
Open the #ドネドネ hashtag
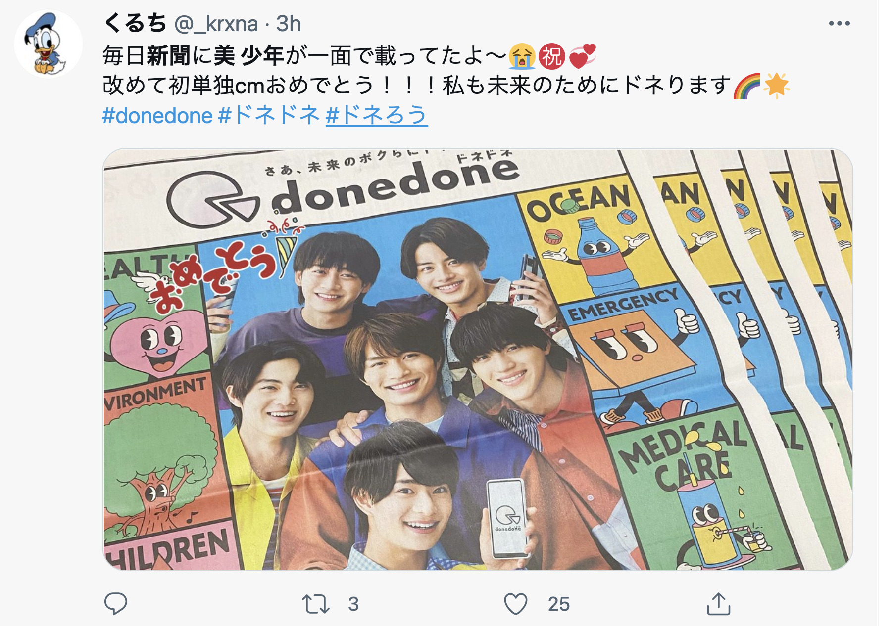(269, 116)
